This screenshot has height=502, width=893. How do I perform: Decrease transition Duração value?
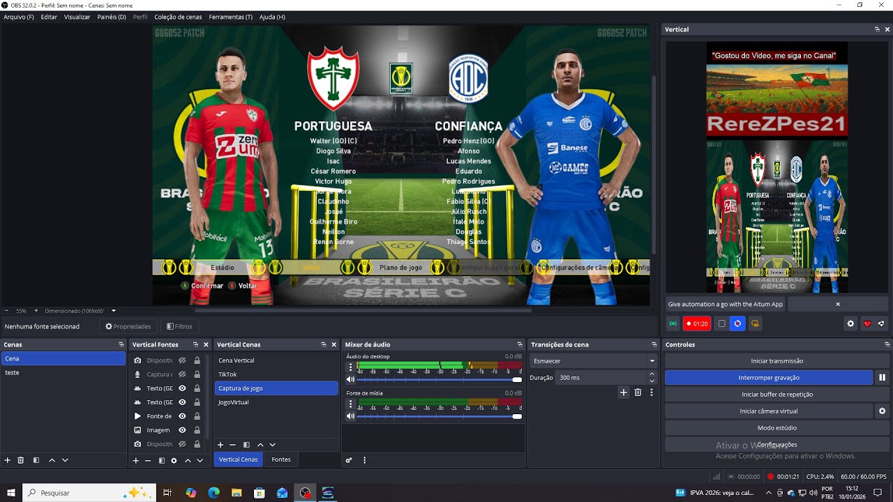(x=652, y=381)
